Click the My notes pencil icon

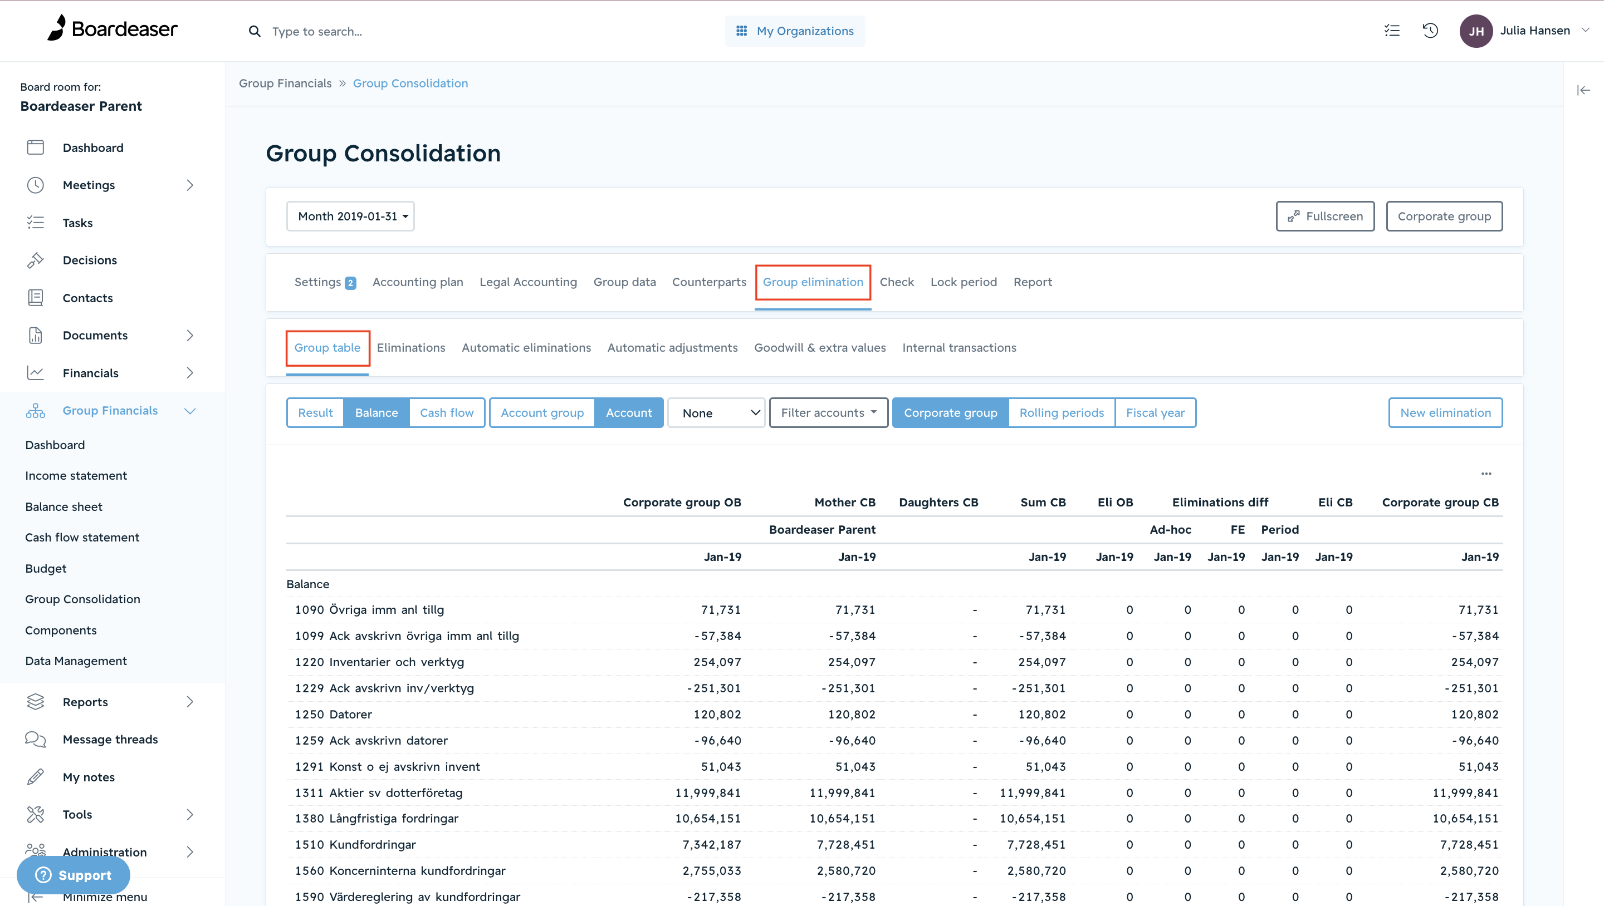pyautogui.click(x=36, y=777)
